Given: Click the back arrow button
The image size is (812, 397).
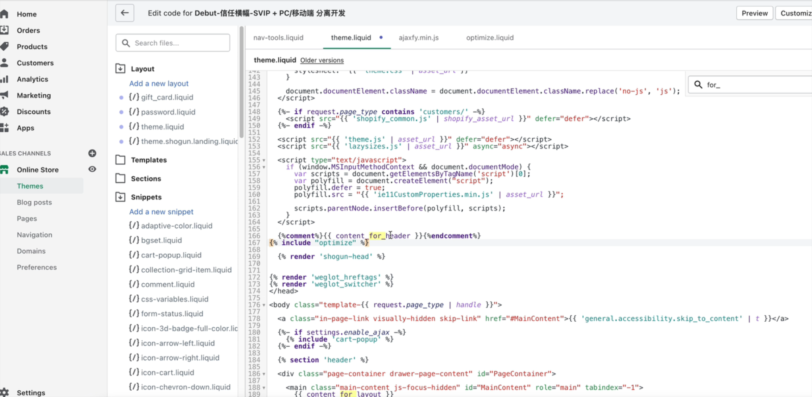Looking at the screenshot, I should [x=125, y=13].
